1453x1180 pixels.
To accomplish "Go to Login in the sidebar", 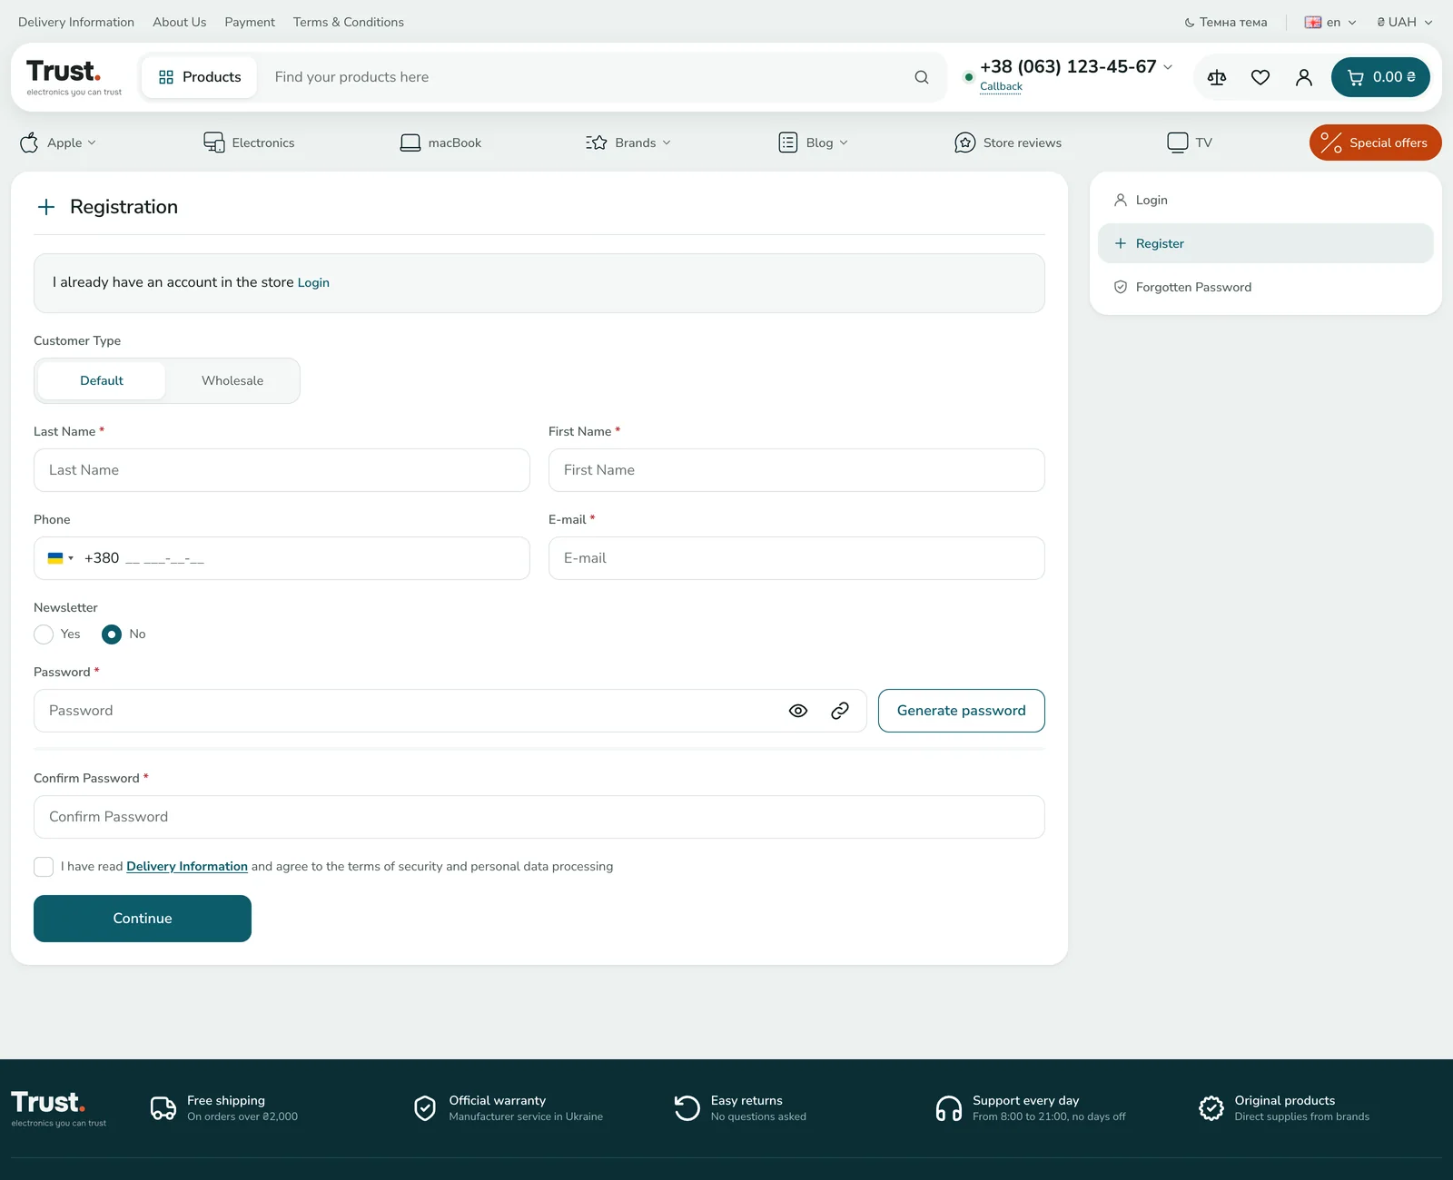I will 1266,200.
